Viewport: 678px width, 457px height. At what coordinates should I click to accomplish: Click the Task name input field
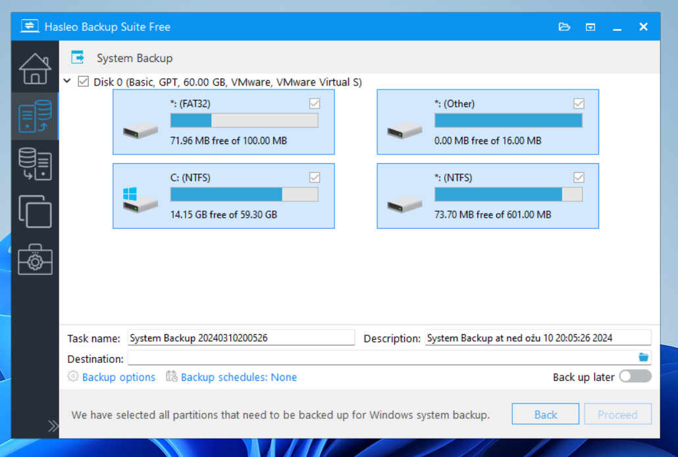click(242, 338)
